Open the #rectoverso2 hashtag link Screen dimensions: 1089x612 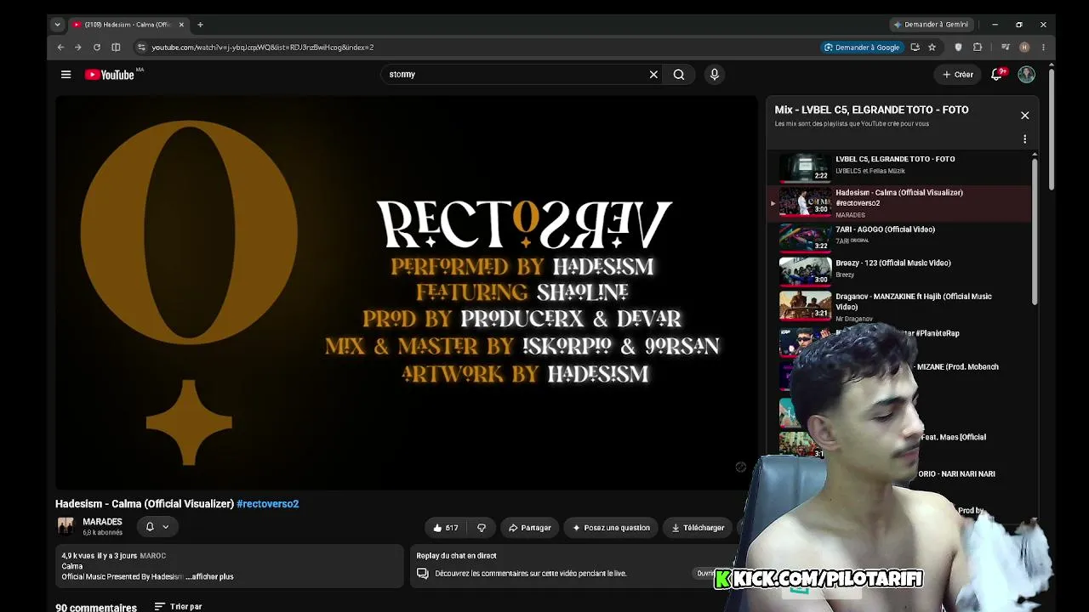(x=268, y=504)
